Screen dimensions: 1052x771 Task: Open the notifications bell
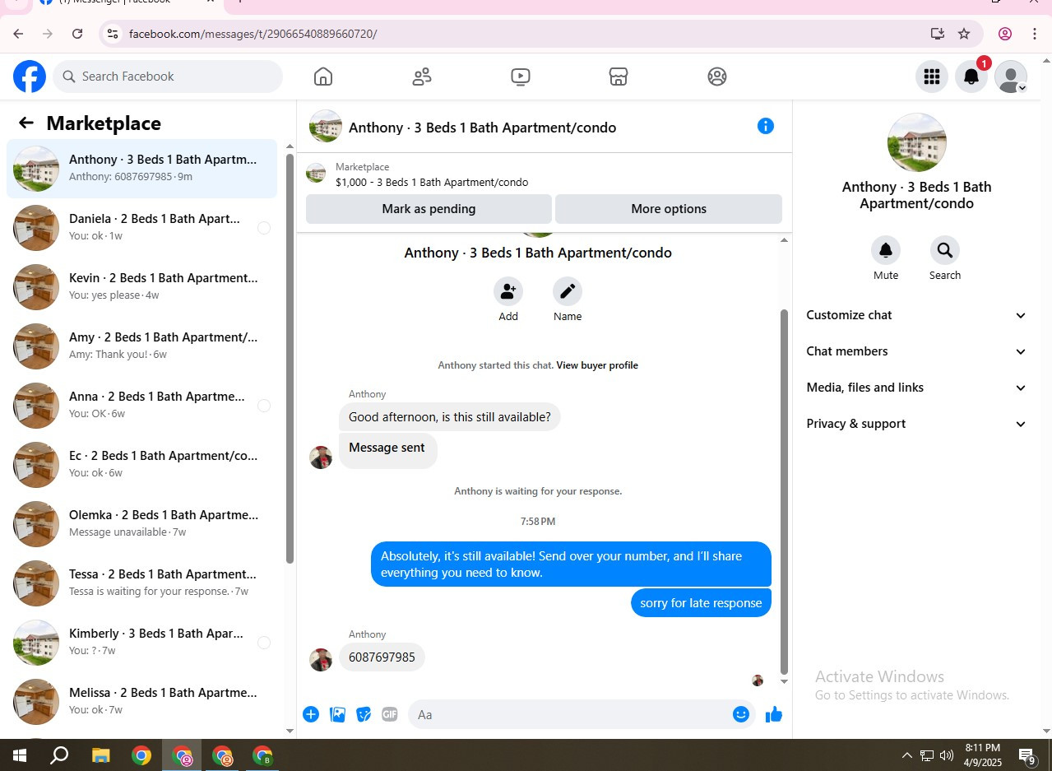[x=971, y=77]
